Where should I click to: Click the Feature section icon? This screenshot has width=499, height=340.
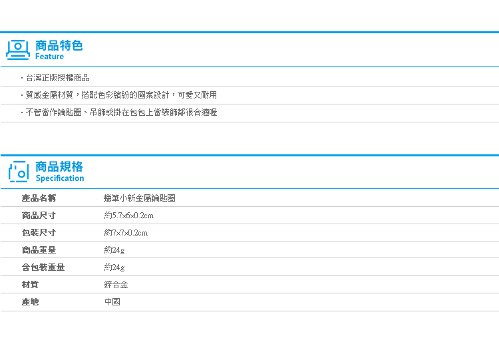coord(18,50)
